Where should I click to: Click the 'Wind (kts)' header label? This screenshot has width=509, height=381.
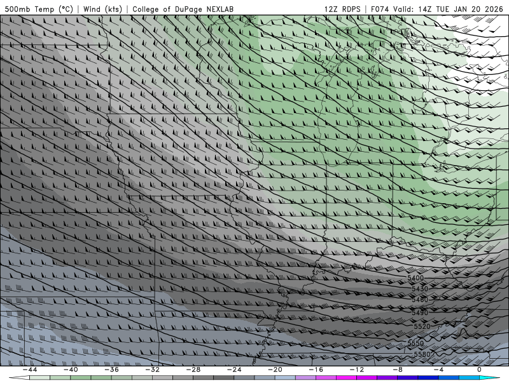[x=102, y=9]
